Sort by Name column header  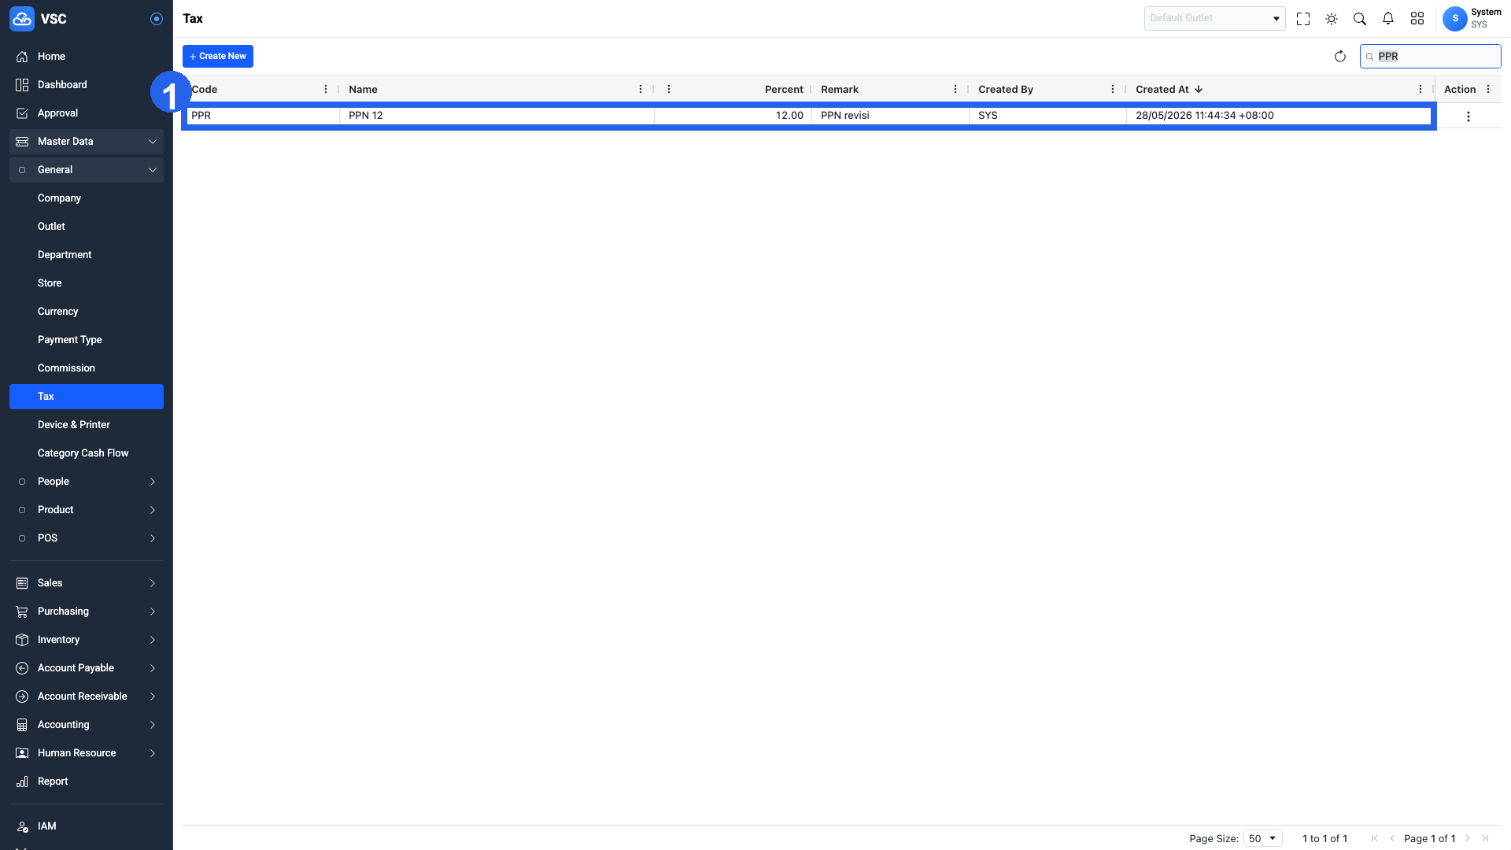pos(364,90)
